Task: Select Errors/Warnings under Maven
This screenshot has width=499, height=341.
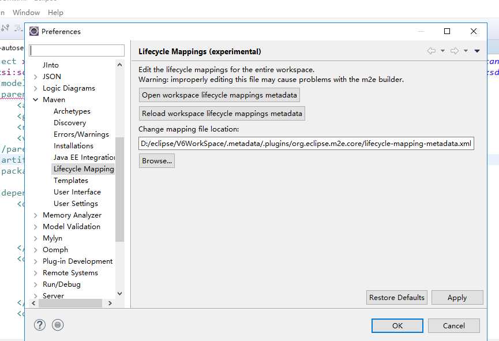Action: point(81,134)
